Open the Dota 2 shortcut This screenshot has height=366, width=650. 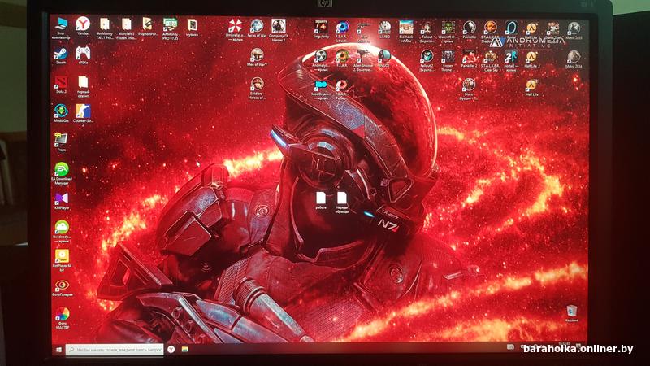[x=61, y=83]
